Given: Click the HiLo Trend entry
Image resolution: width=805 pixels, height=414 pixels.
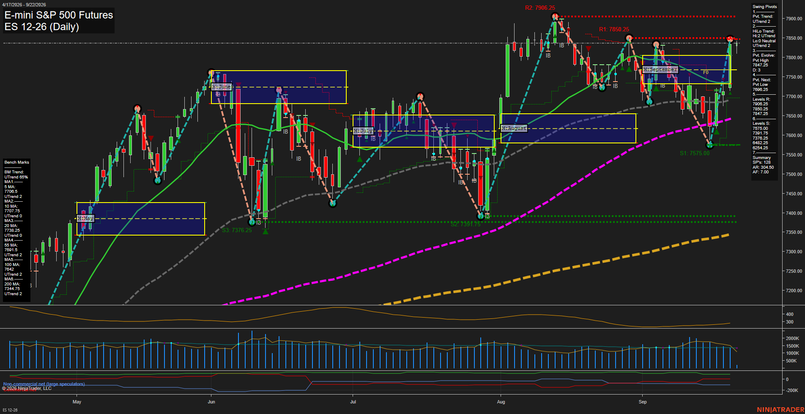Looking at the screenshot, I should (763, 31).
